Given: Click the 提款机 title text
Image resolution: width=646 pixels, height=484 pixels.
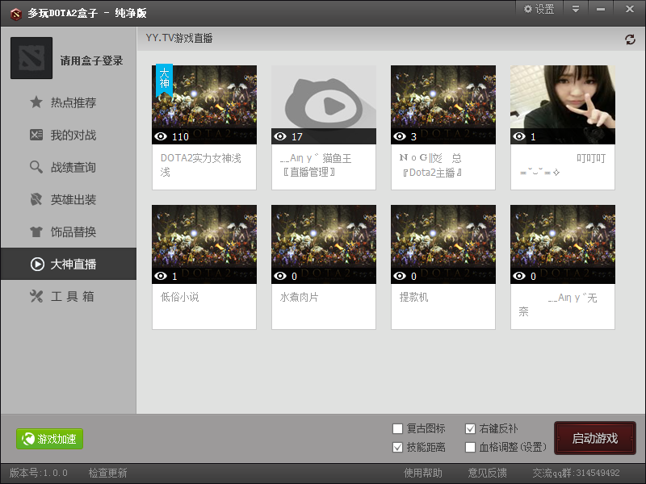Looking at the screenshot, I should coord(413,297).
